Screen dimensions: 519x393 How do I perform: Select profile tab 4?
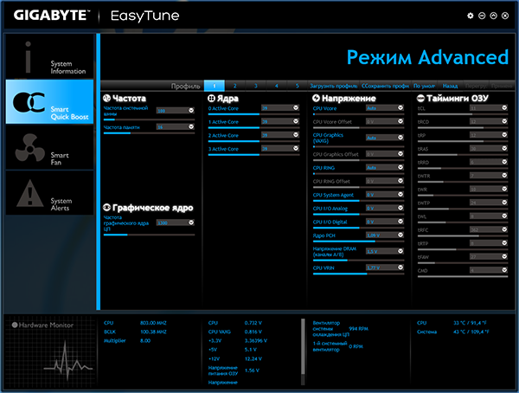[277, 86]
